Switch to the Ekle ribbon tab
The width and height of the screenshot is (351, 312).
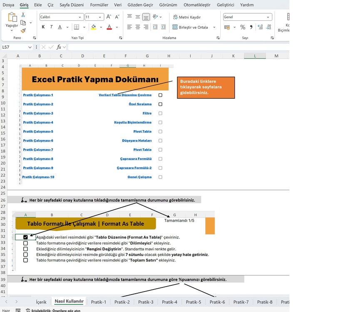[x=38, y=5]
